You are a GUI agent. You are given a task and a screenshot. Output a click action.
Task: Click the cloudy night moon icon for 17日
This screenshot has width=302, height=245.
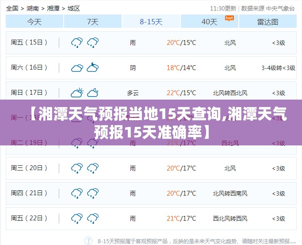click(x=93, y=93)
